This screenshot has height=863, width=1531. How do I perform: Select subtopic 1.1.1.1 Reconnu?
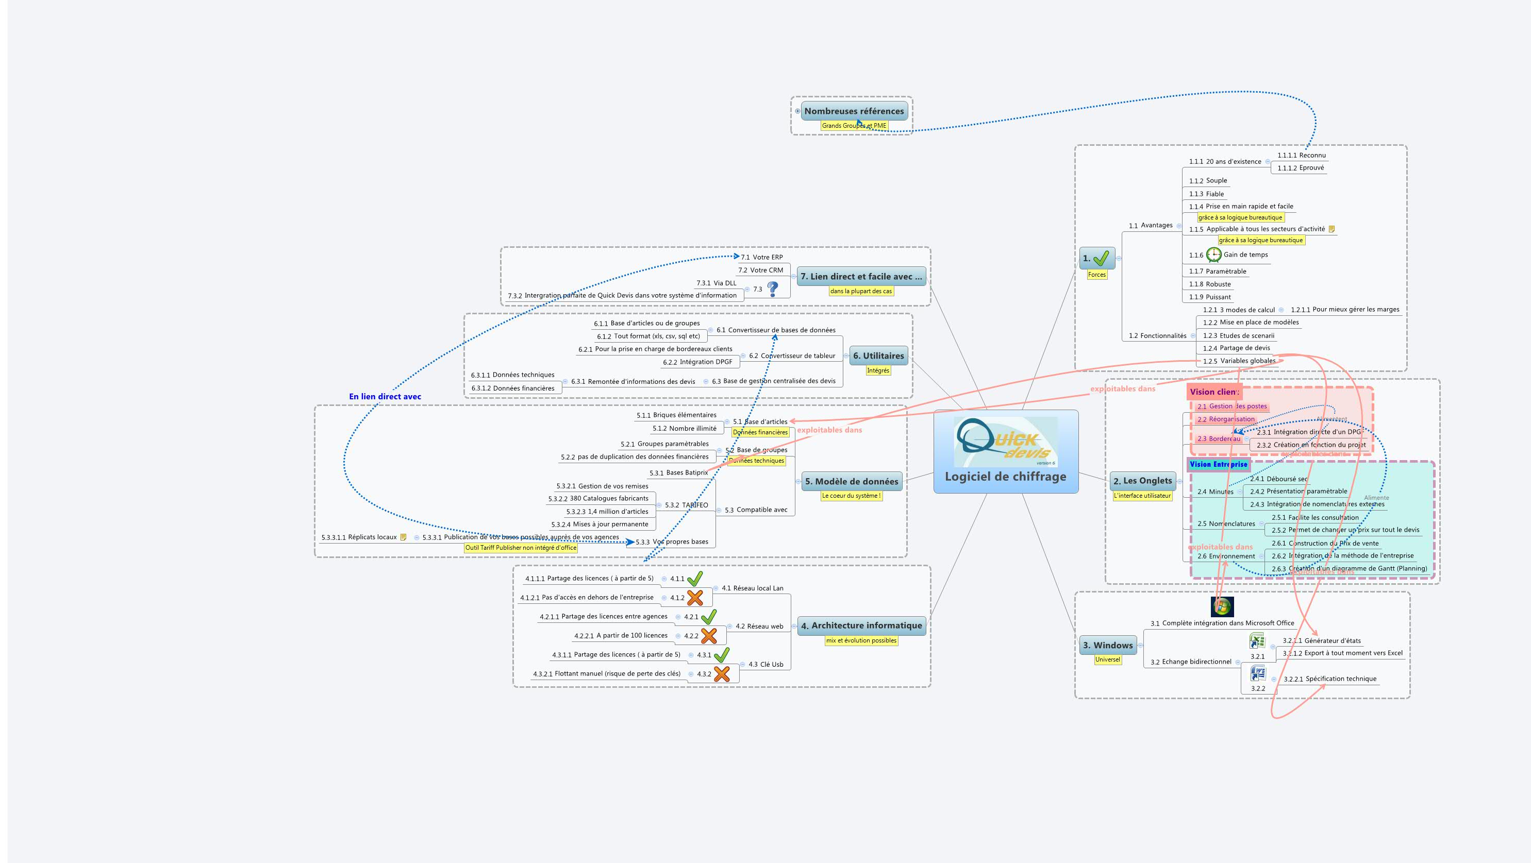point(1302,155)
